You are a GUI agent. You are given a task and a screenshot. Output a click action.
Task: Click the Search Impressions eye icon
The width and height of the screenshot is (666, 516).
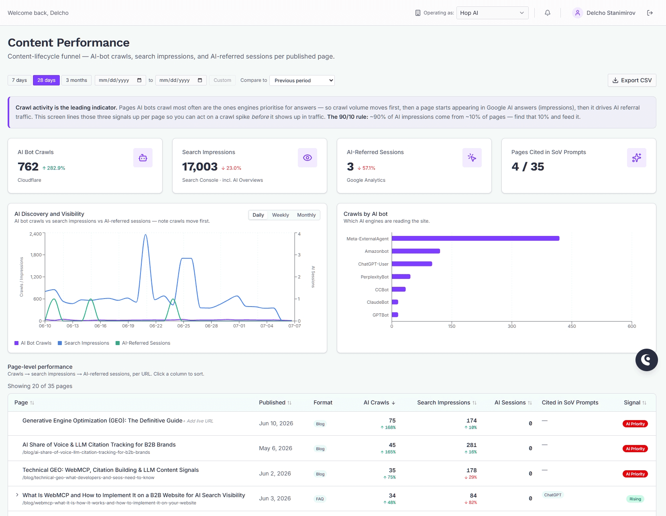[308, 158]
